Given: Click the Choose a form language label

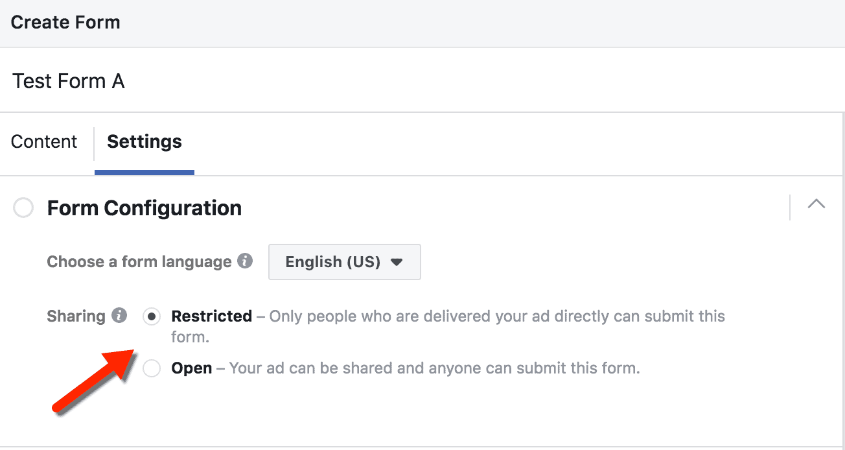Looking at the screenshot, I should [139, 262].
